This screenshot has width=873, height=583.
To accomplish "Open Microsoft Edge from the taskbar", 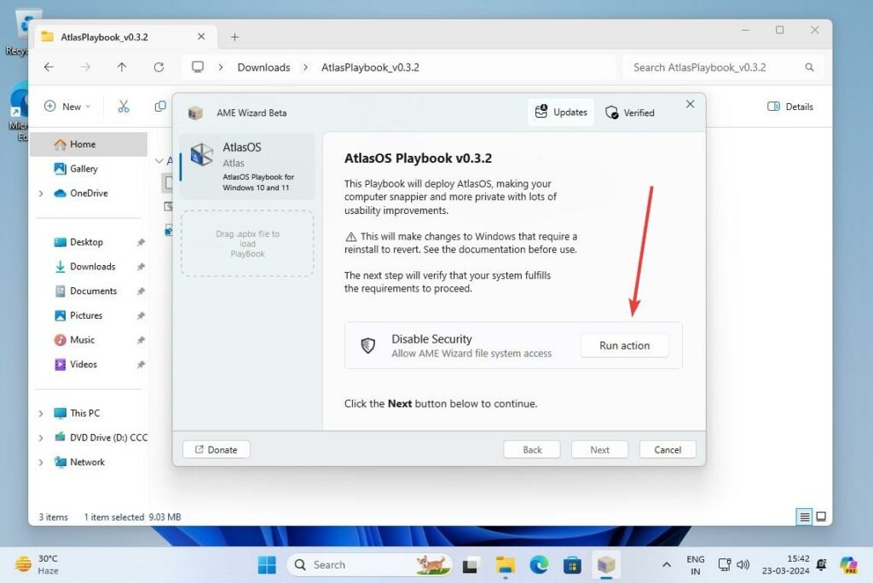I will coord(539,564).
